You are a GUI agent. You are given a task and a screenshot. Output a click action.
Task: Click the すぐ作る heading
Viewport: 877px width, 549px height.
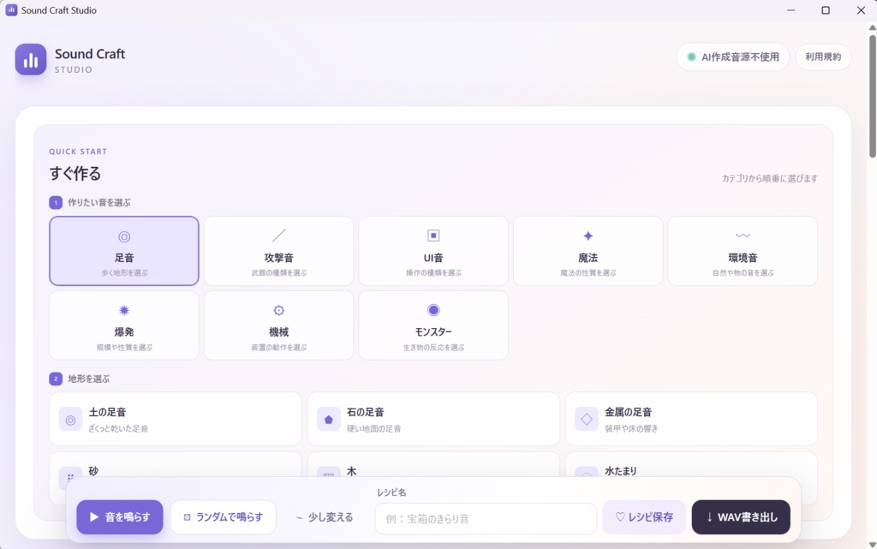point(75,173)
